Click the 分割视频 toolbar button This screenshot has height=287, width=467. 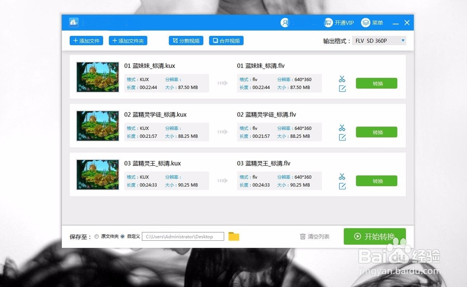tap(185, 40)
